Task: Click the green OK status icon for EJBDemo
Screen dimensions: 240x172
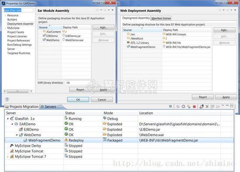Action: 66,129
